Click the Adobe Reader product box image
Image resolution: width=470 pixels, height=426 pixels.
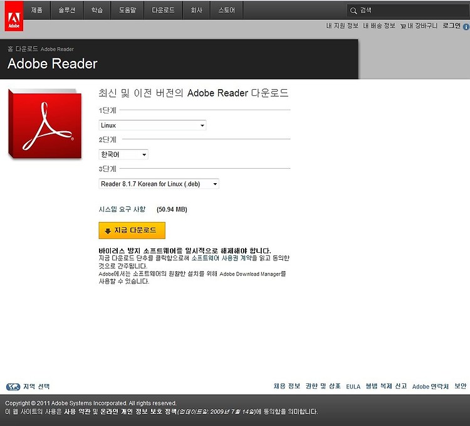(x=45, y=124)
